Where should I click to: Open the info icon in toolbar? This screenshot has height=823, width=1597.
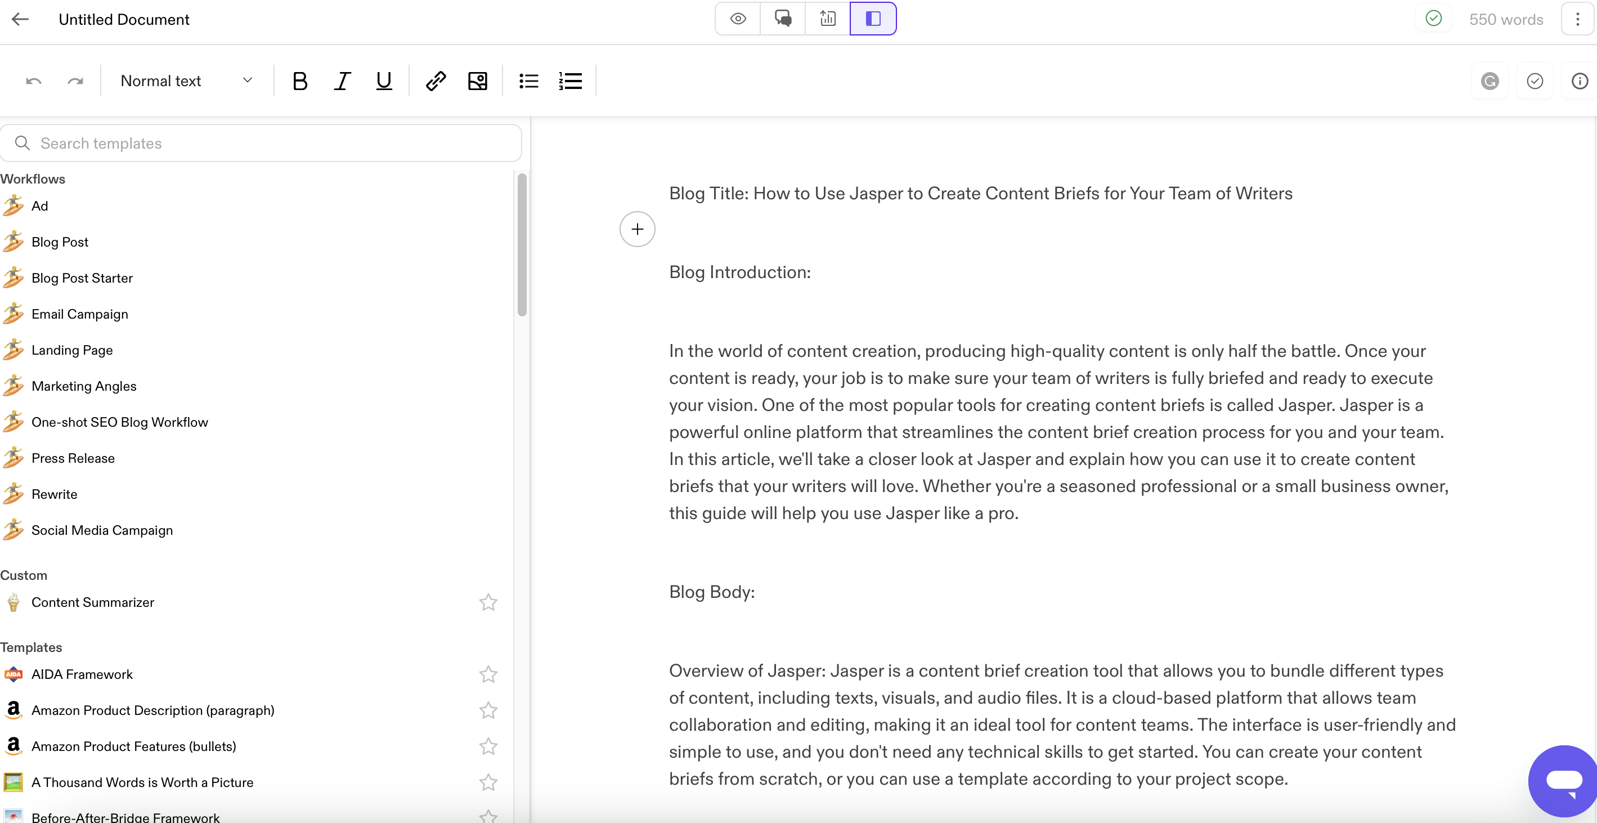(x=1580, y=81)
